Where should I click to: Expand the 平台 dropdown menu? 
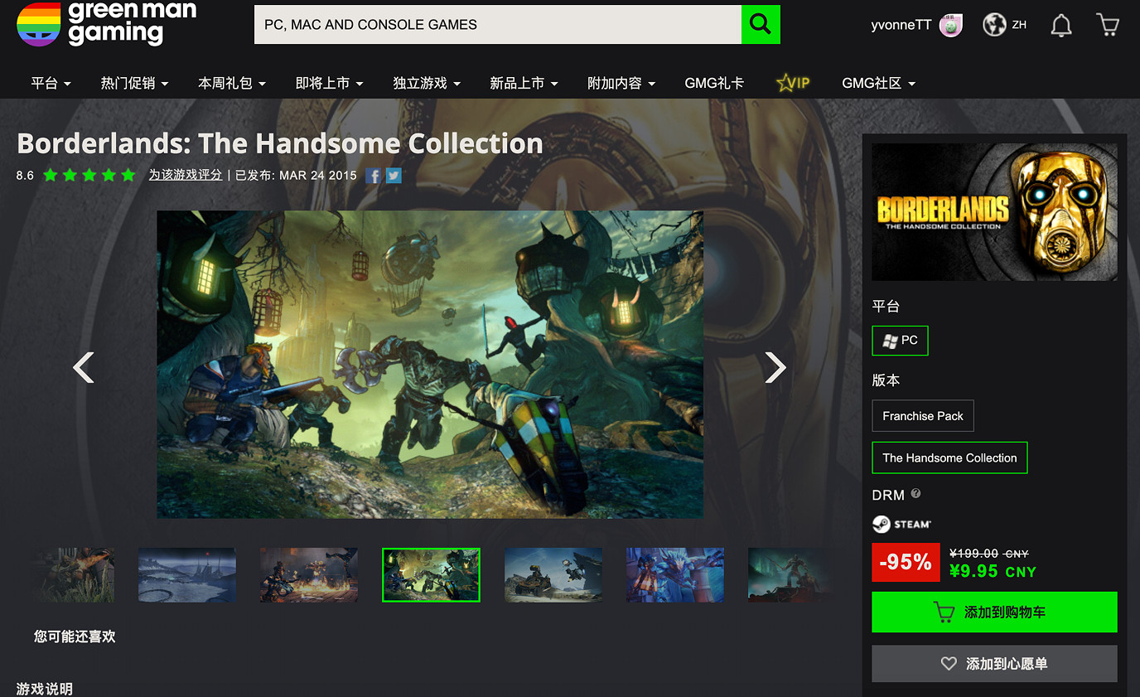pyautogui.click(x=51, y=84)
